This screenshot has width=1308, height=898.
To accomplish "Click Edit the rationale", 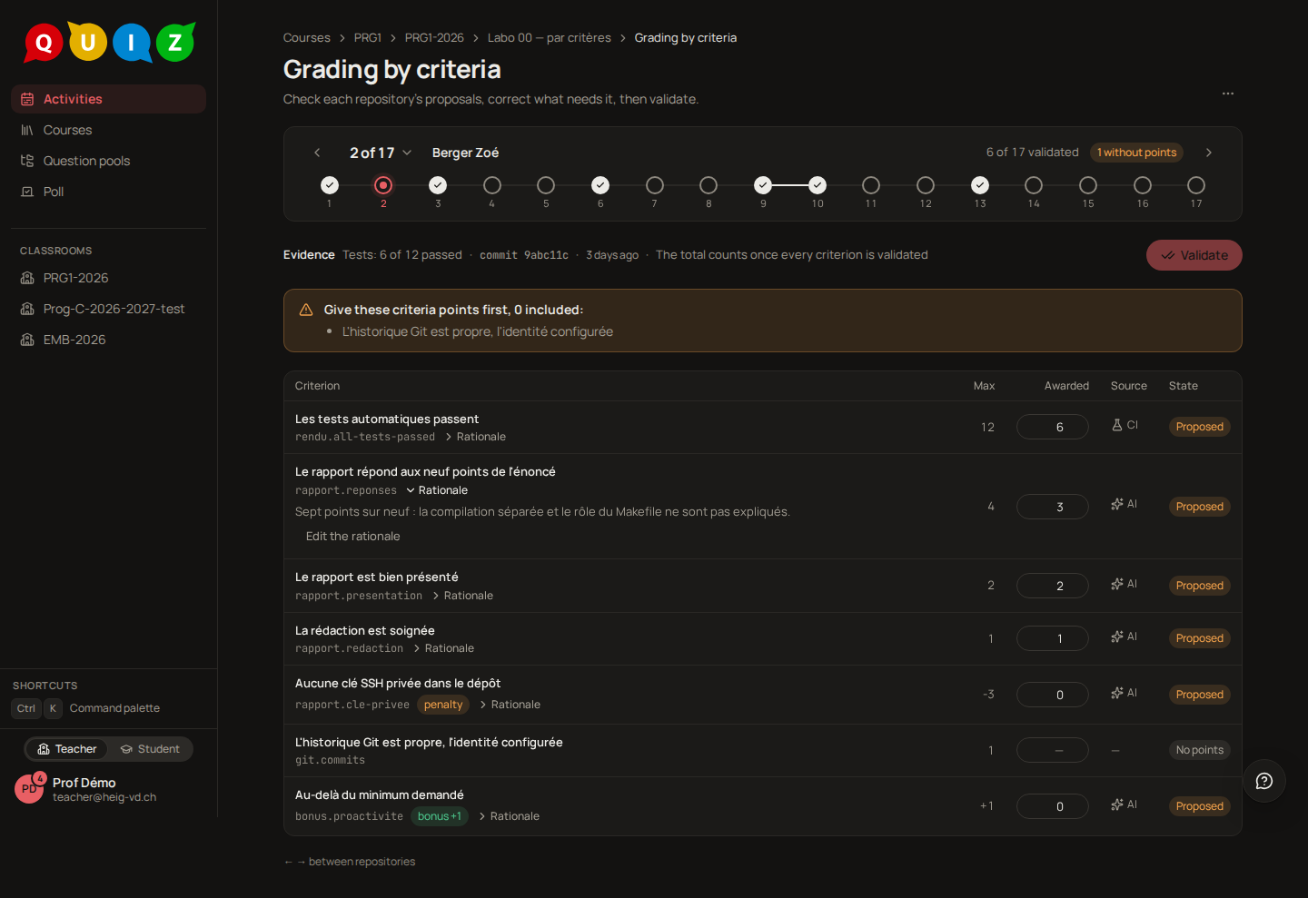I will 353,537.
